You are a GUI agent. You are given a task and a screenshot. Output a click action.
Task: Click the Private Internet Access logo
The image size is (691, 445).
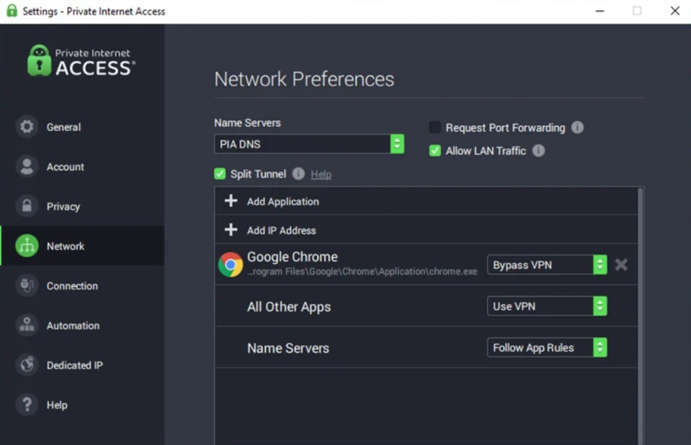click(x=81, y=60)
